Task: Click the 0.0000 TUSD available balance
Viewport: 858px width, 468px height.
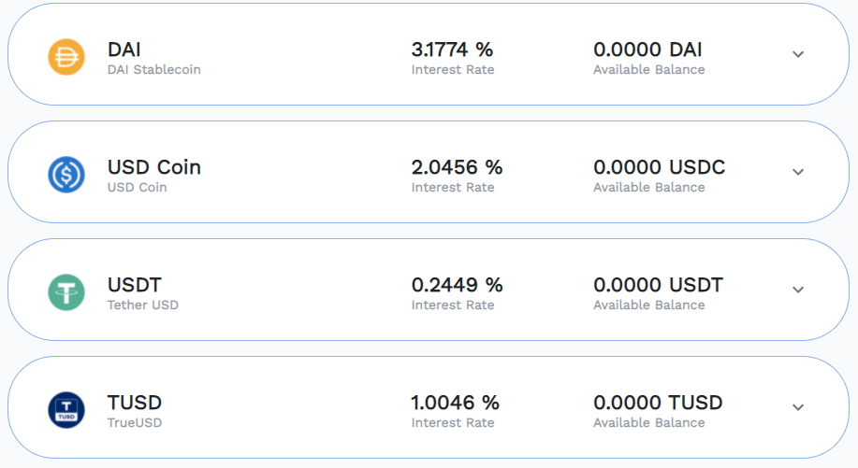Action: tap(658, 403)
